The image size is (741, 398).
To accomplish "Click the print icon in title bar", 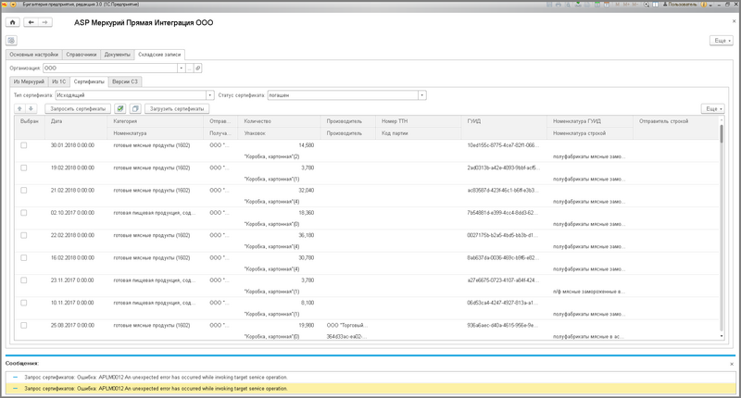I will coord(559,5).
